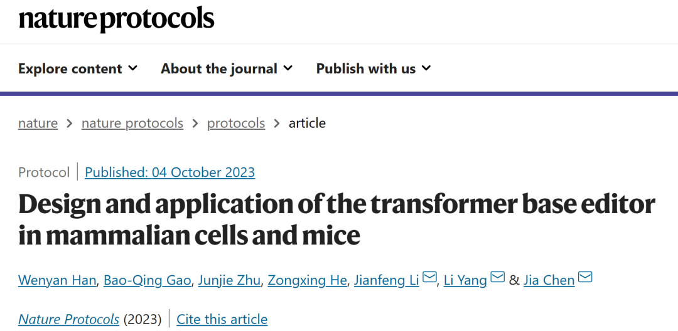Go to the nature protocols breadcrumb link
Screen dimensions: 678x331
coord(132,123)
